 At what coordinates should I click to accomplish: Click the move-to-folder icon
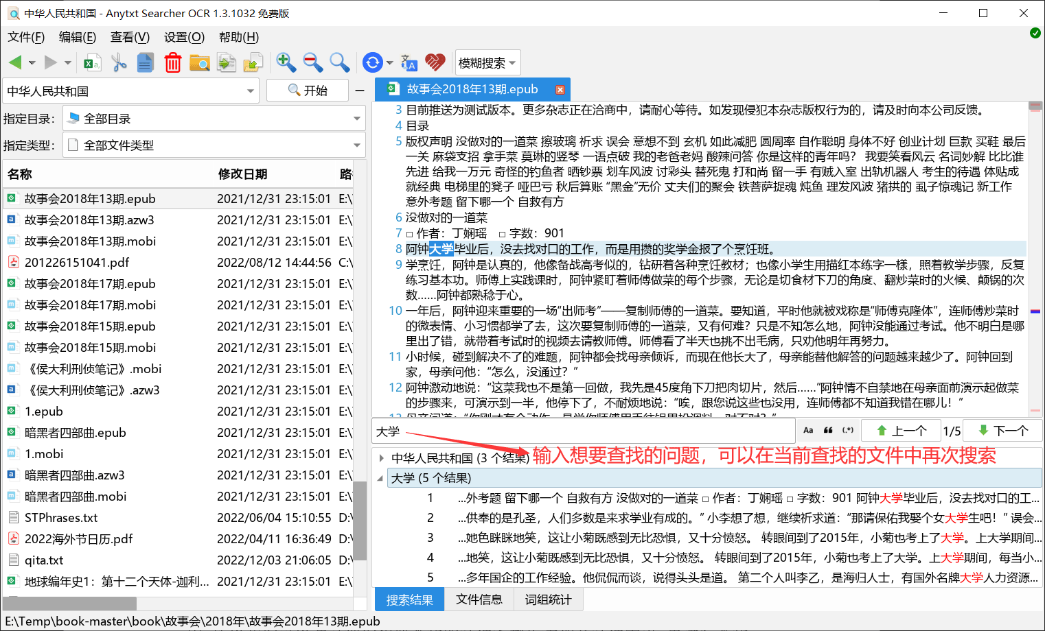click(253, 63)
